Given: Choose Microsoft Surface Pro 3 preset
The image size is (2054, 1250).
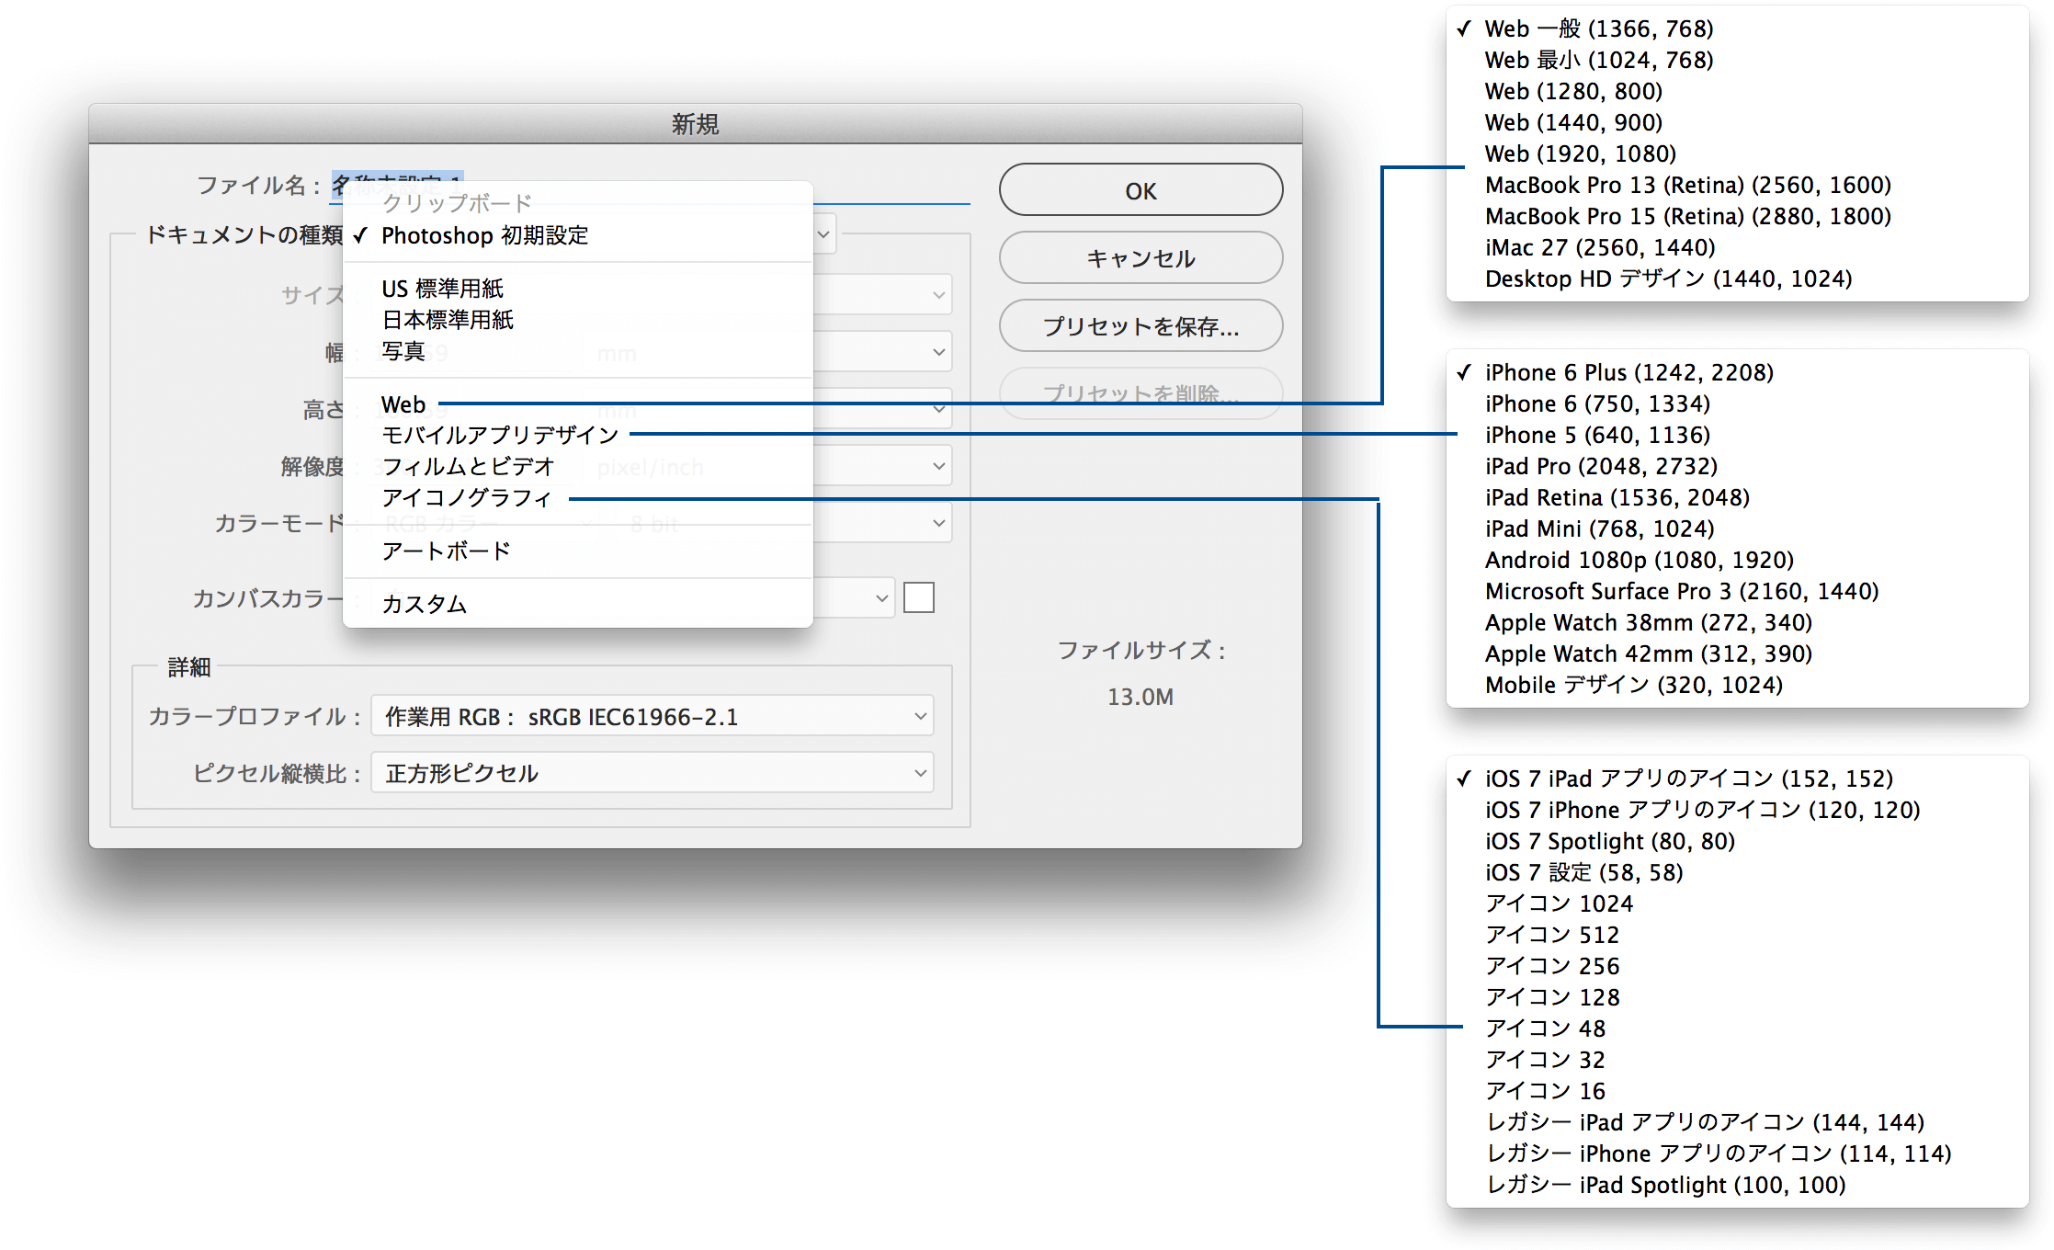Looking at the screenshot, I should coord(1737,591).
